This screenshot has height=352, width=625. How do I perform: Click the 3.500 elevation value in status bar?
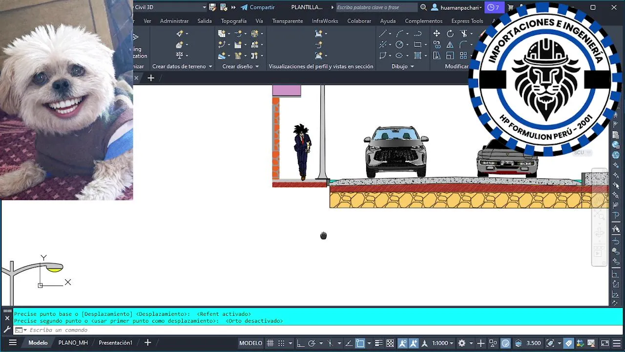[533, 343]
